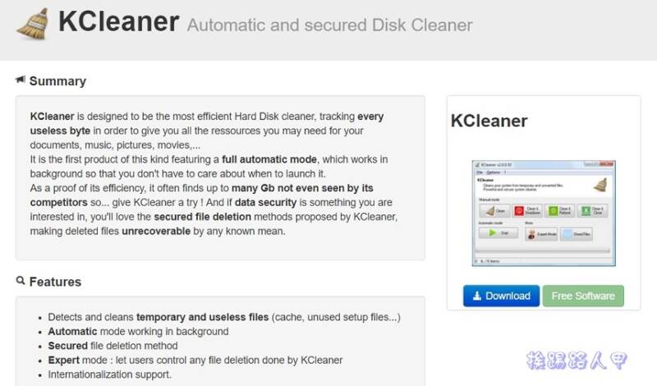Click the green Free Software button
Image resolution: width=657 pixels, height=386 pixels.
(x=583, y=296)
